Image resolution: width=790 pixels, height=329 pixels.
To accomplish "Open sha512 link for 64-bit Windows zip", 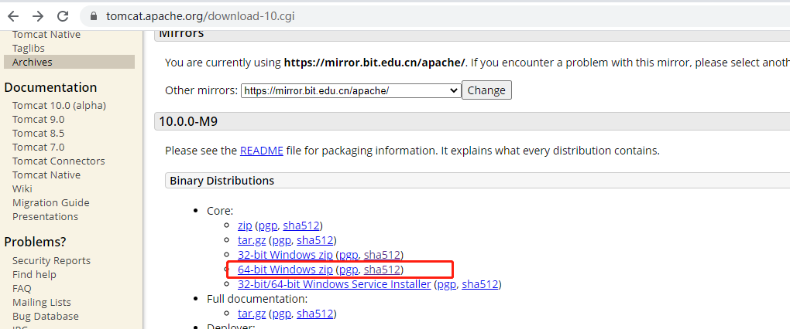I will click(x=382, y=270).
